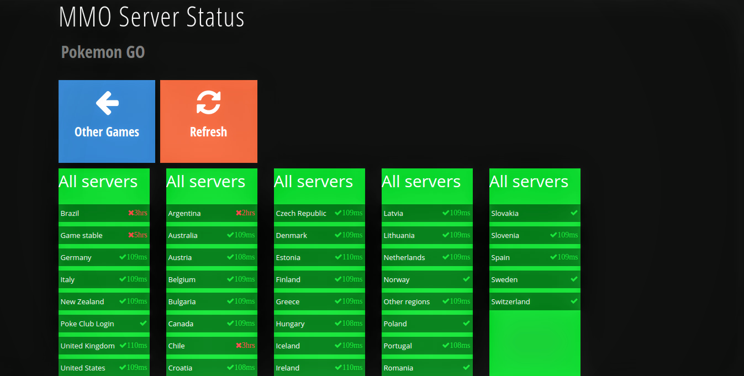744x376 pixels.
Task: Click the green check icon for United Kingdom
Action: [x=123, y=346]
